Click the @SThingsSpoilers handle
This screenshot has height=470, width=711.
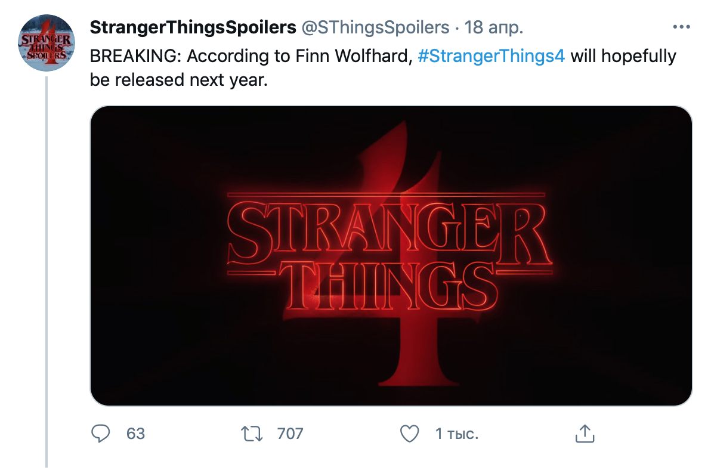(x=375, y=27)
